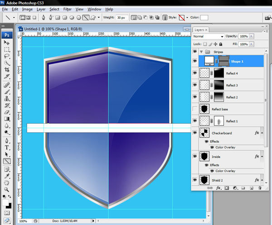Viewport: 272px width, 225px height.
Task: Toggle Stripes group visibility
Action: pos(195,52)
